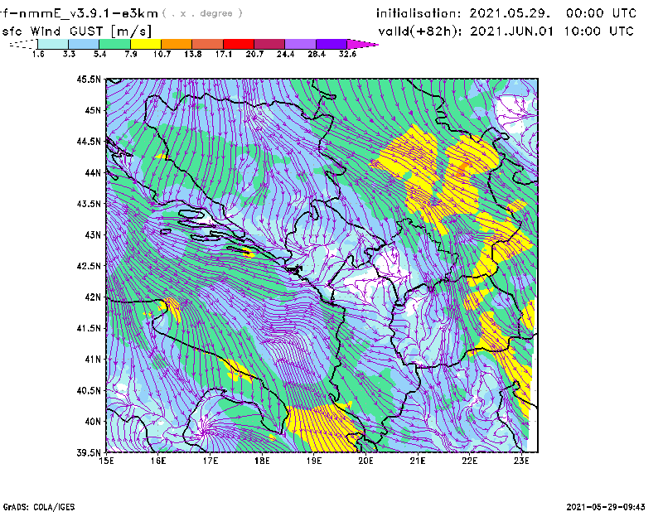Click the lavender 24.4–28.4 legend swatch

(x=301, y=44)
